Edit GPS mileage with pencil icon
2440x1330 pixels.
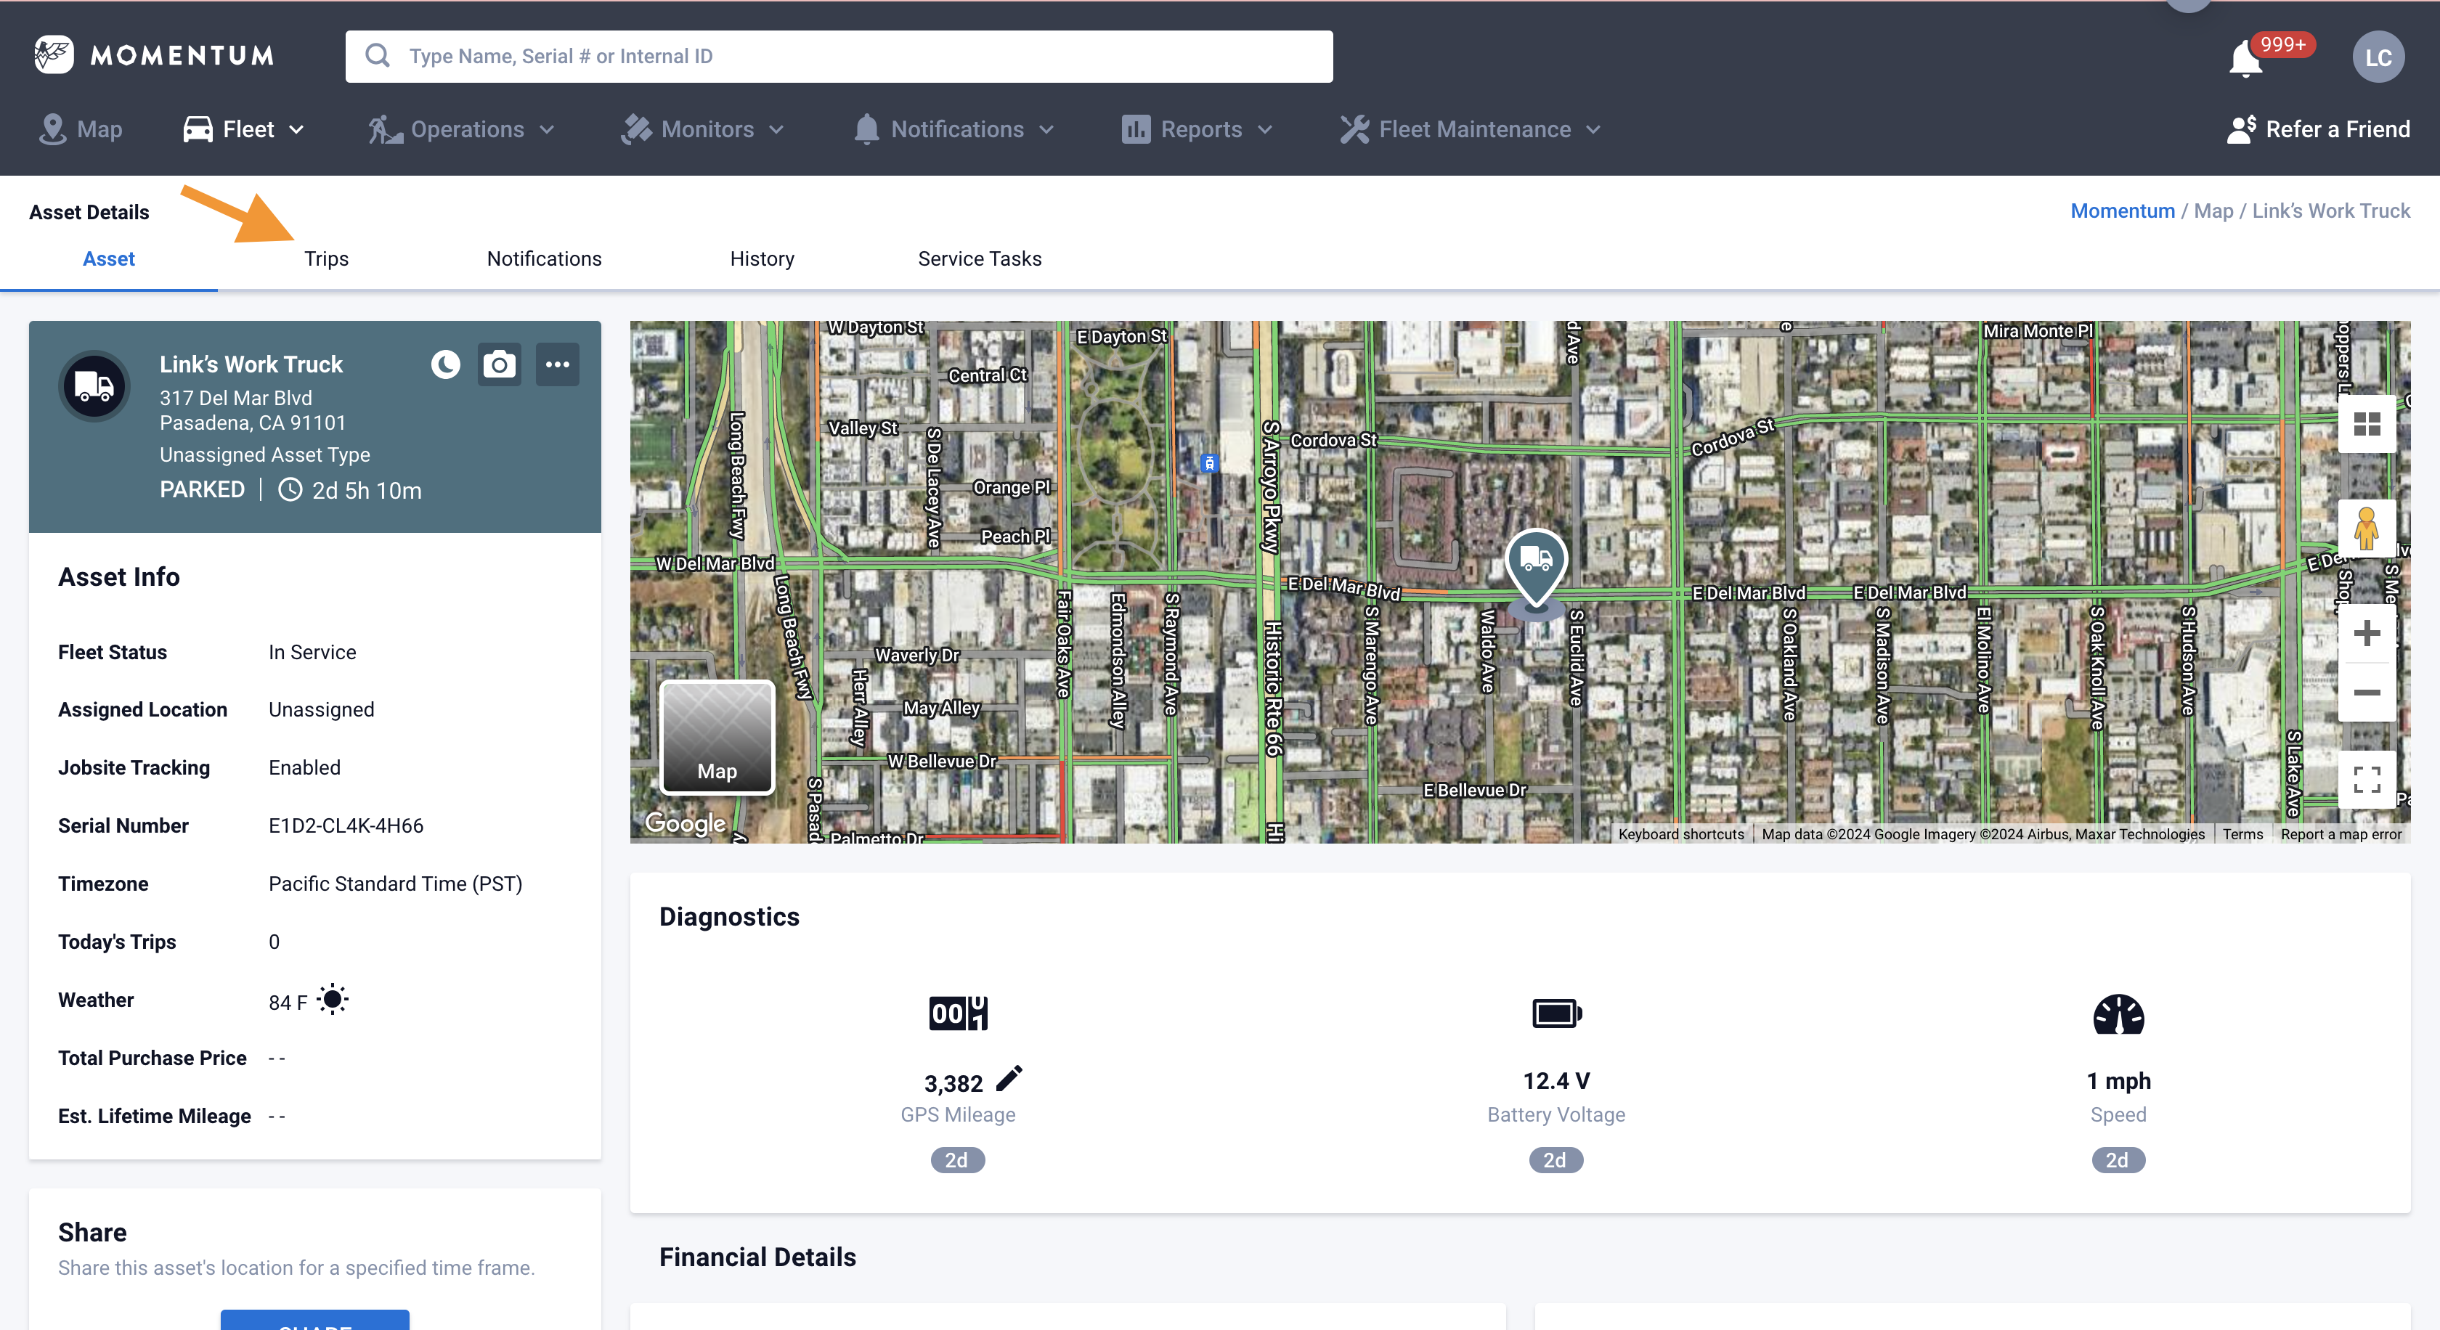[x=1009, y=1078]
